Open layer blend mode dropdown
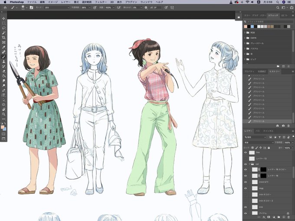Viewport: 295px width, 221px height. (x=258, y=143)
